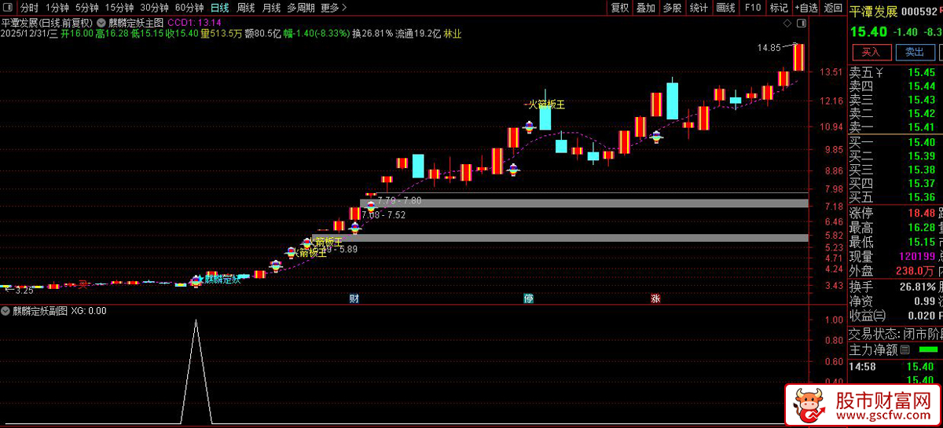Click the 换手 turnover value 26.81%

click(918, 287)
